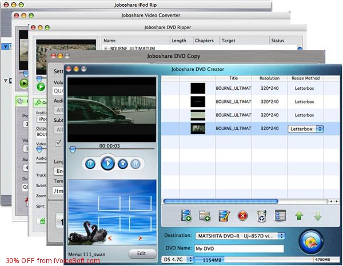Click the recycle bin Clear all icon

click(261, 216)
